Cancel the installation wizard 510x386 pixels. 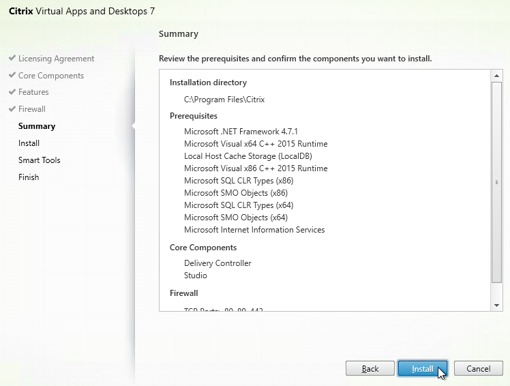pos(479,368)
